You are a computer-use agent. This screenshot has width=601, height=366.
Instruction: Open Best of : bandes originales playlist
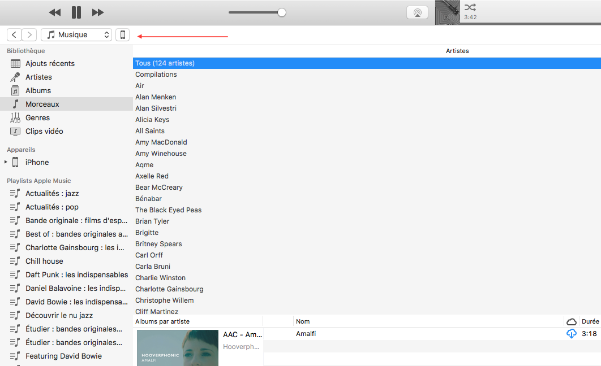(66, 234)
